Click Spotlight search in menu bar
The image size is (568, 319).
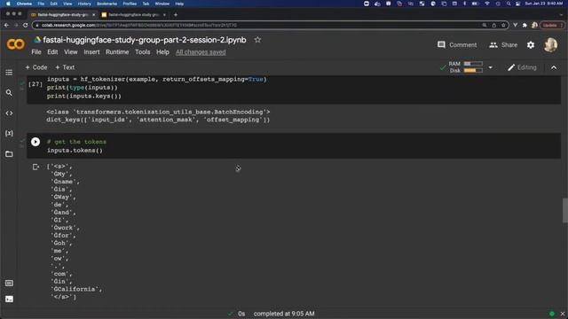(509, 4)
